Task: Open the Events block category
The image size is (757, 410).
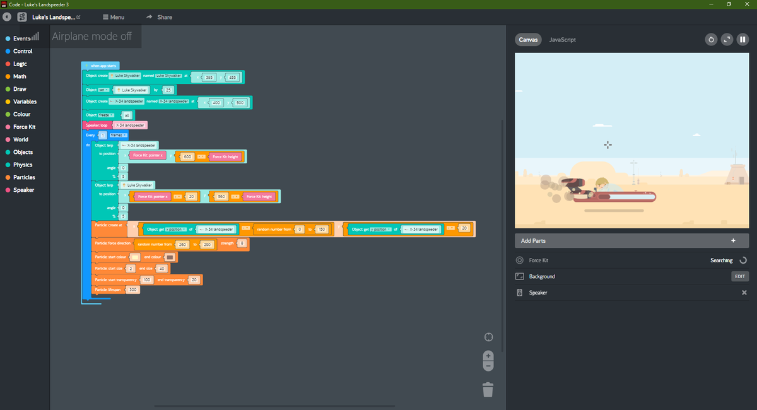Action: pyautogui.click(x=18, y=38)
